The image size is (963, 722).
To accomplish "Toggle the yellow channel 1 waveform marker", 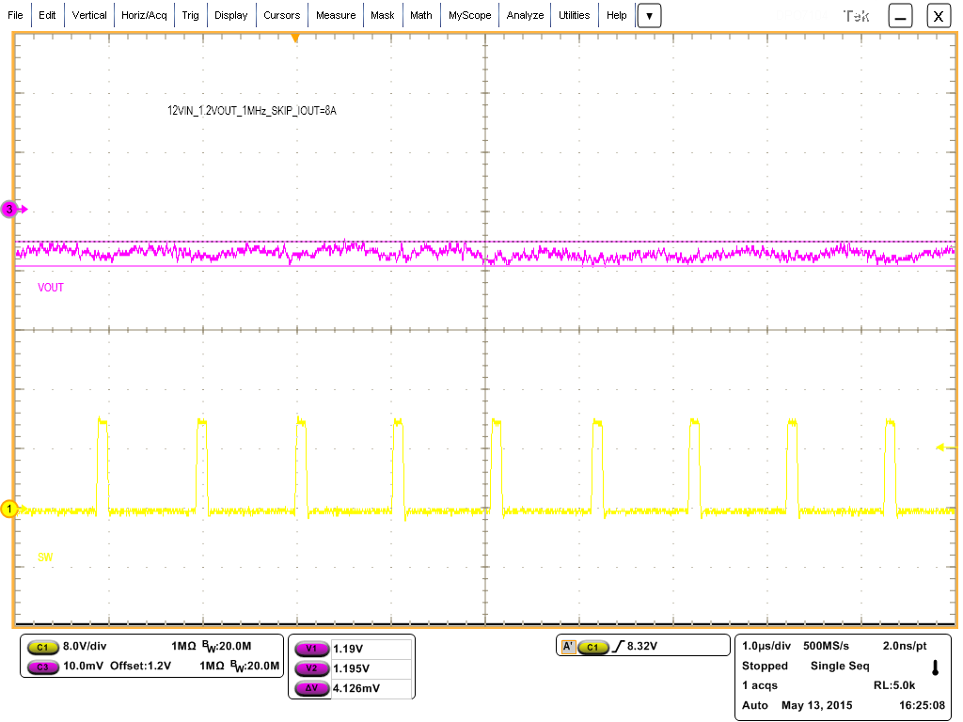I will coord(9,509).
